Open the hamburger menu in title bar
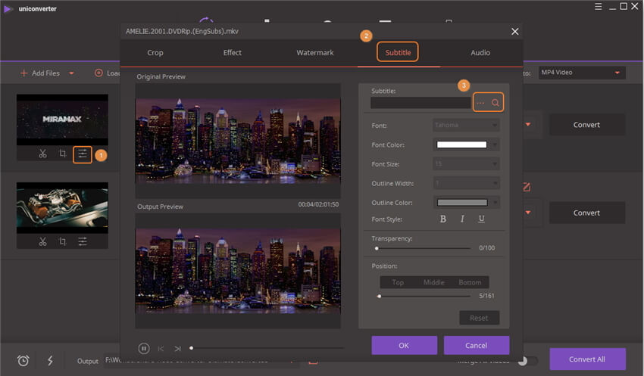The height and width of the screenshot is (376, 644). point(598,7)
